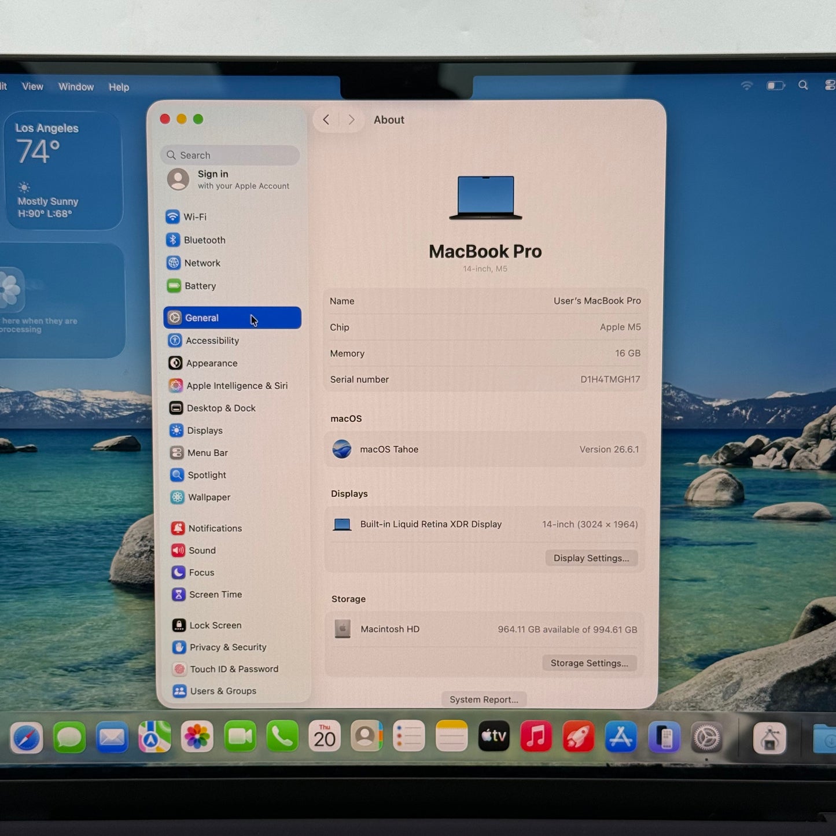Open Screen Time settings
The width and height of the screenshot is (836, 836).
click(235, 594)
